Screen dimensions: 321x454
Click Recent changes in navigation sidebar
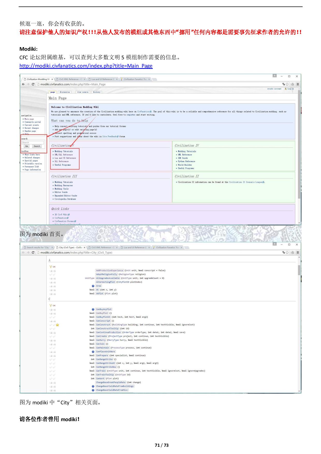click(x=32, y=128)
